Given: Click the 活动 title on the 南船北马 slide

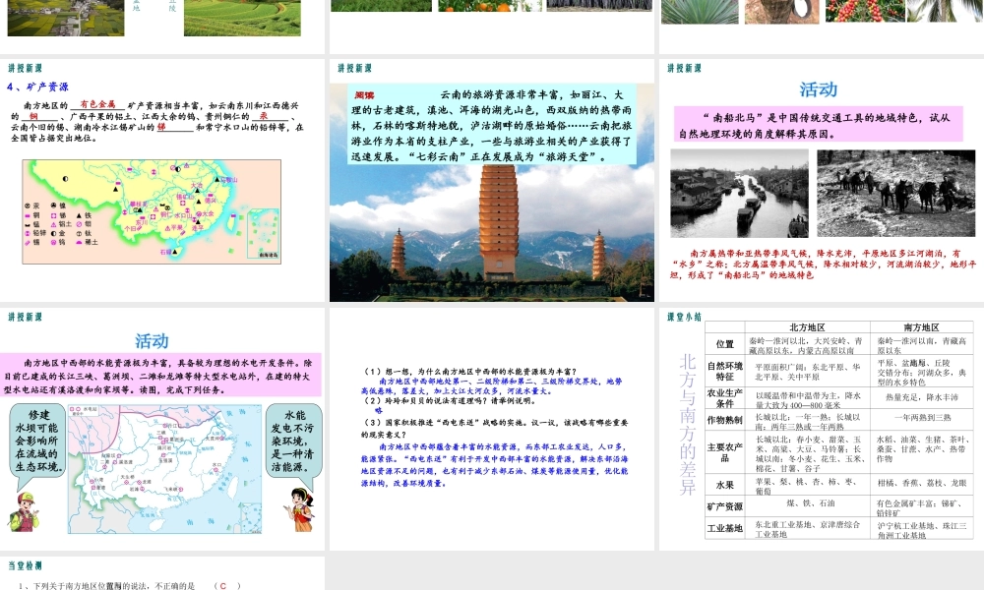Looking at the screenshot, I should click(x=819, y=89).
